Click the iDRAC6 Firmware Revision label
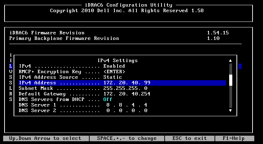The image size is (263, 144). point(47,33)
